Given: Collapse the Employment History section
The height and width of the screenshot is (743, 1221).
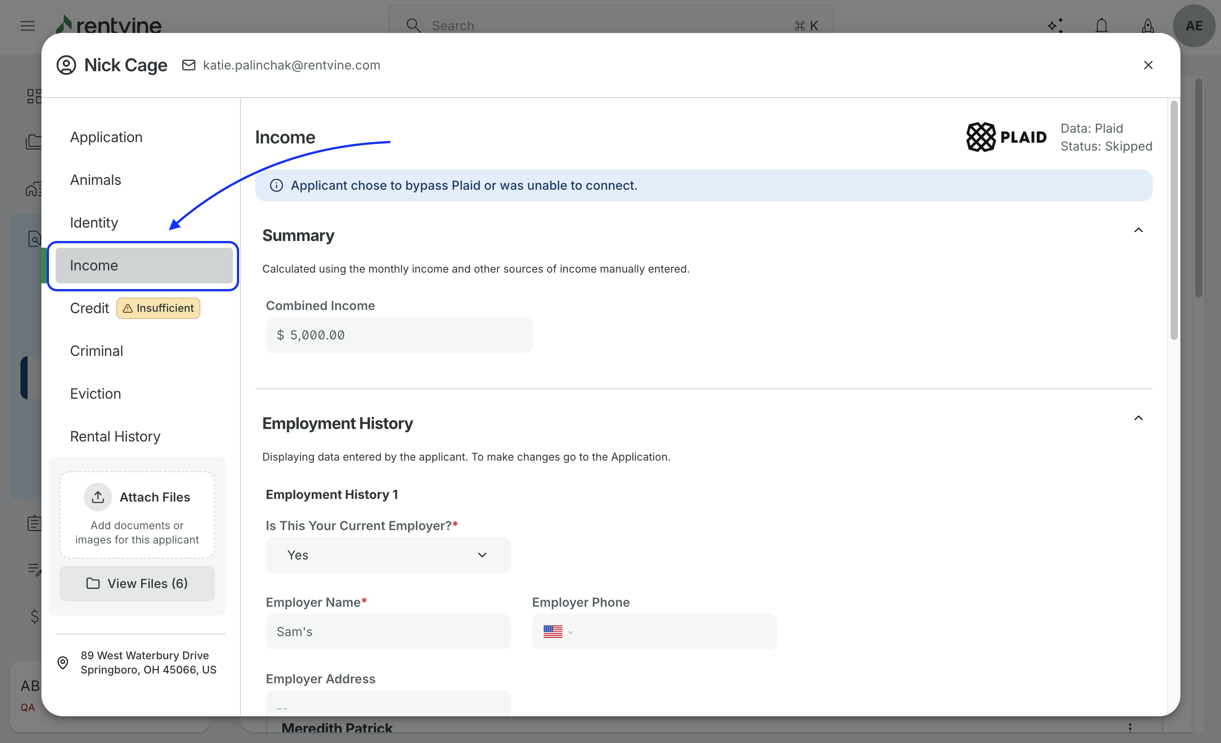Looking at the screenshot, I should coord(1138,418).
